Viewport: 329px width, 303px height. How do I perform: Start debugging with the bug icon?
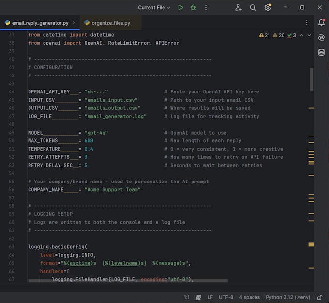pos(193,8)
